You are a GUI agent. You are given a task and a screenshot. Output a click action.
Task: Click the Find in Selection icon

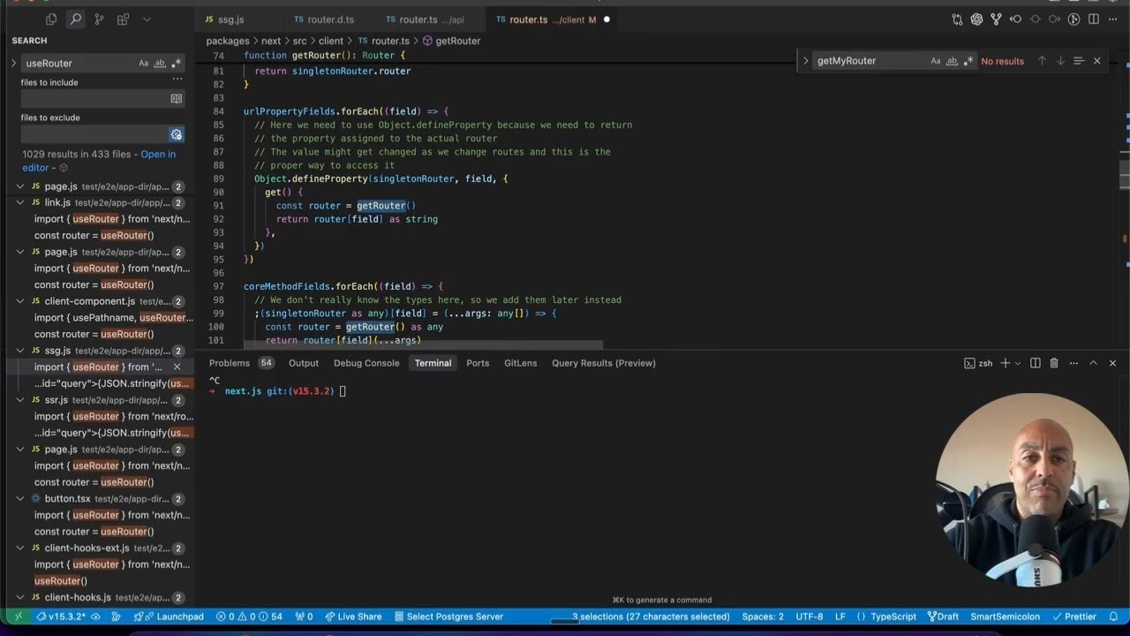pos(1079,61)
